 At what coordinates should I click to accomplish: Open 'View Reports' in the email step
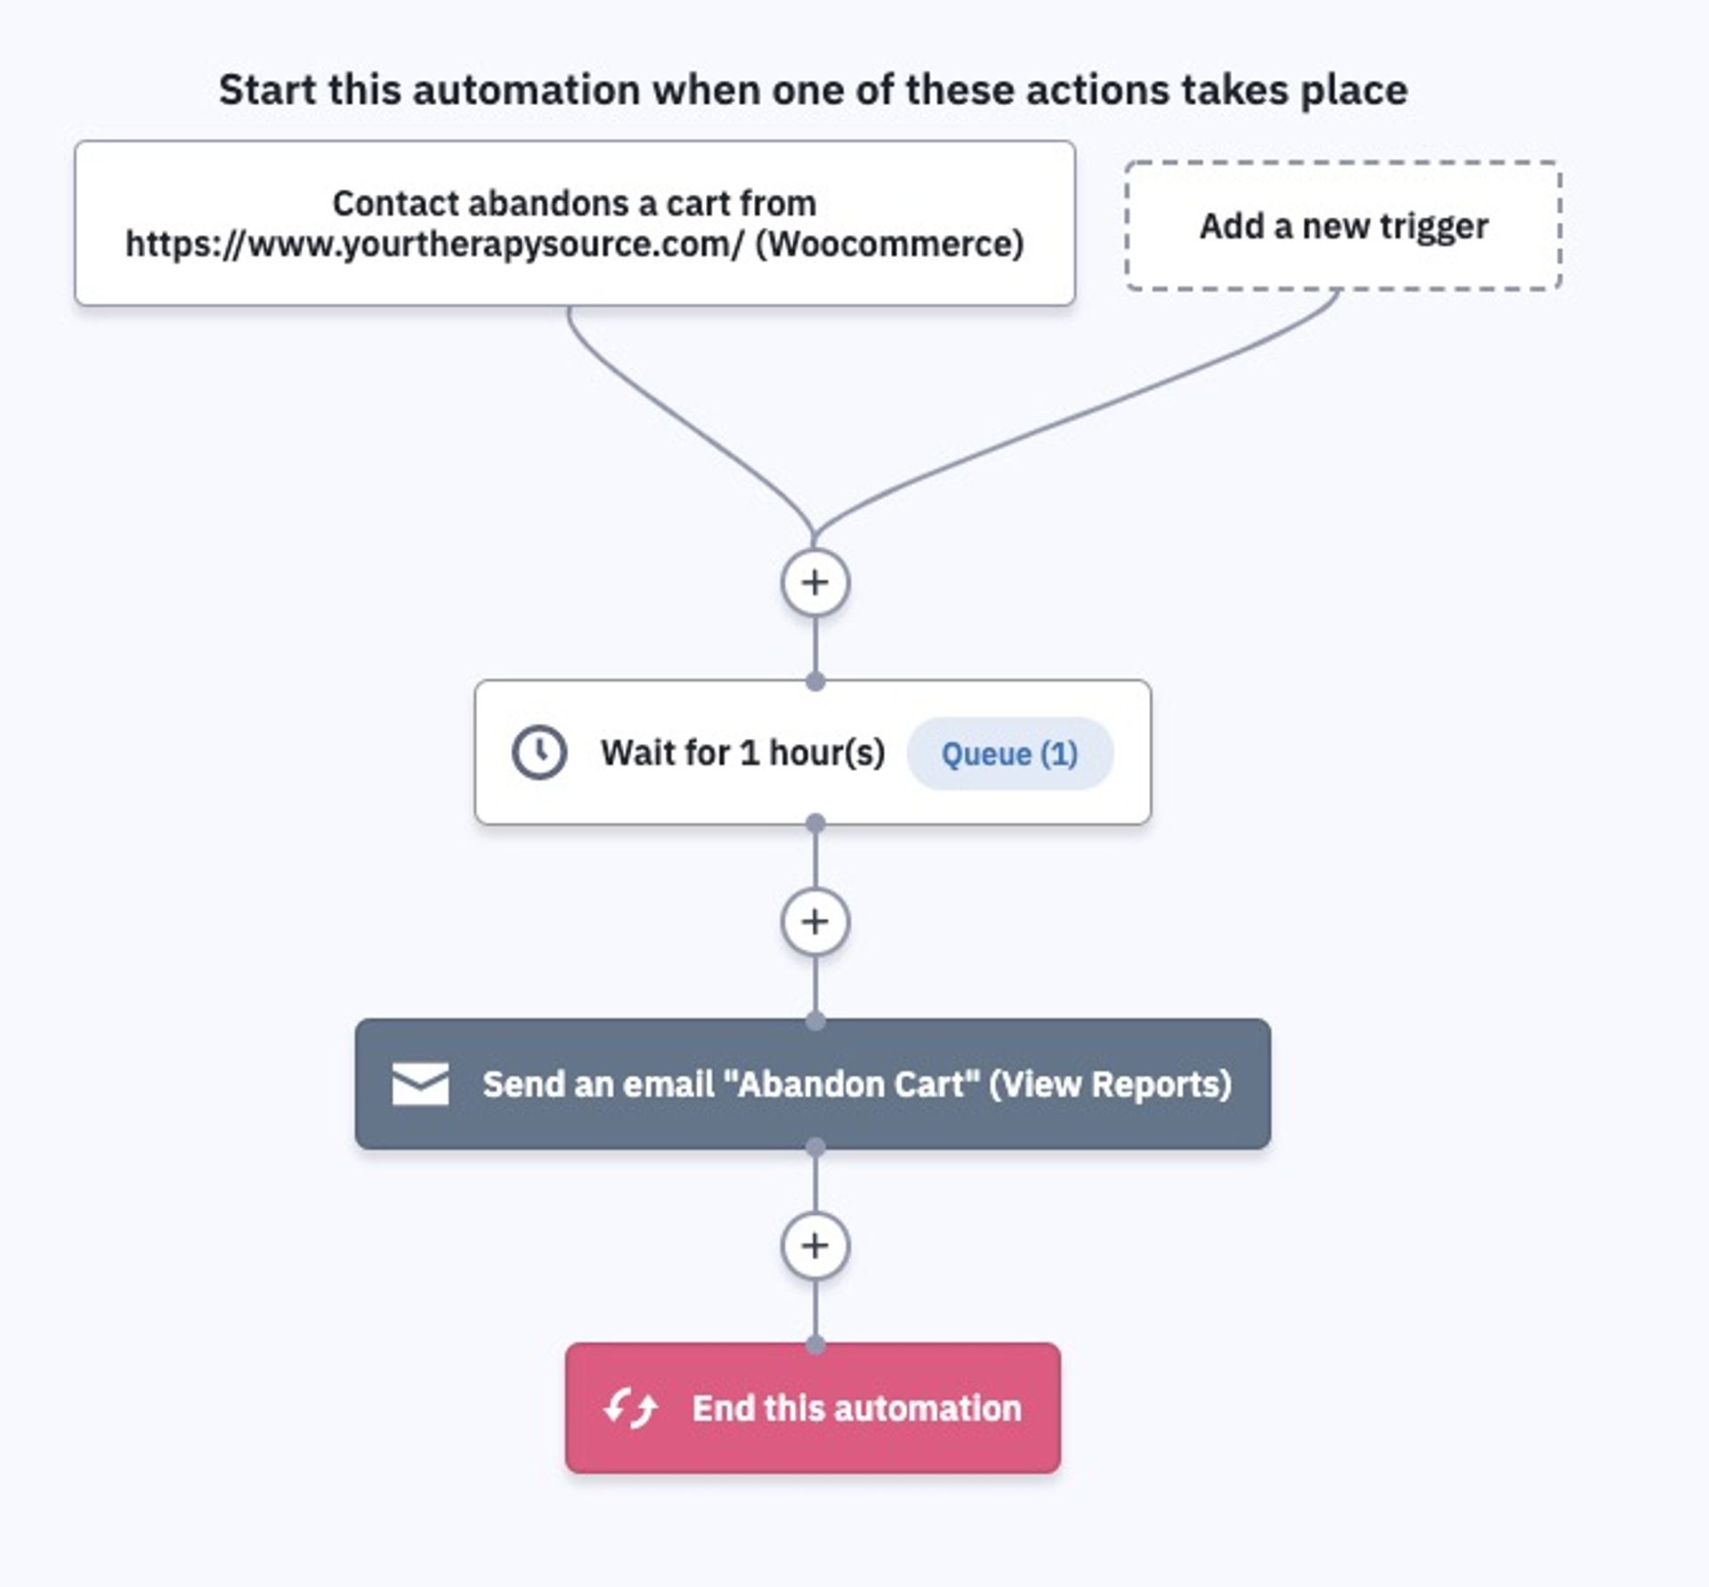pos(1111,1084)
